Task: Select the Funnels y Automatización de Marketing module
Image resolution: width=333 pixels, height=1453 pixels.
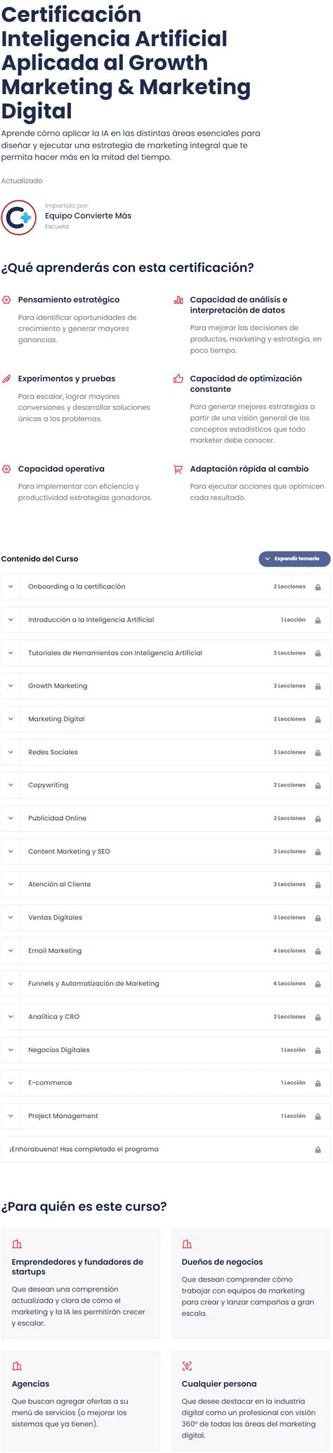Action: point(166,984)
